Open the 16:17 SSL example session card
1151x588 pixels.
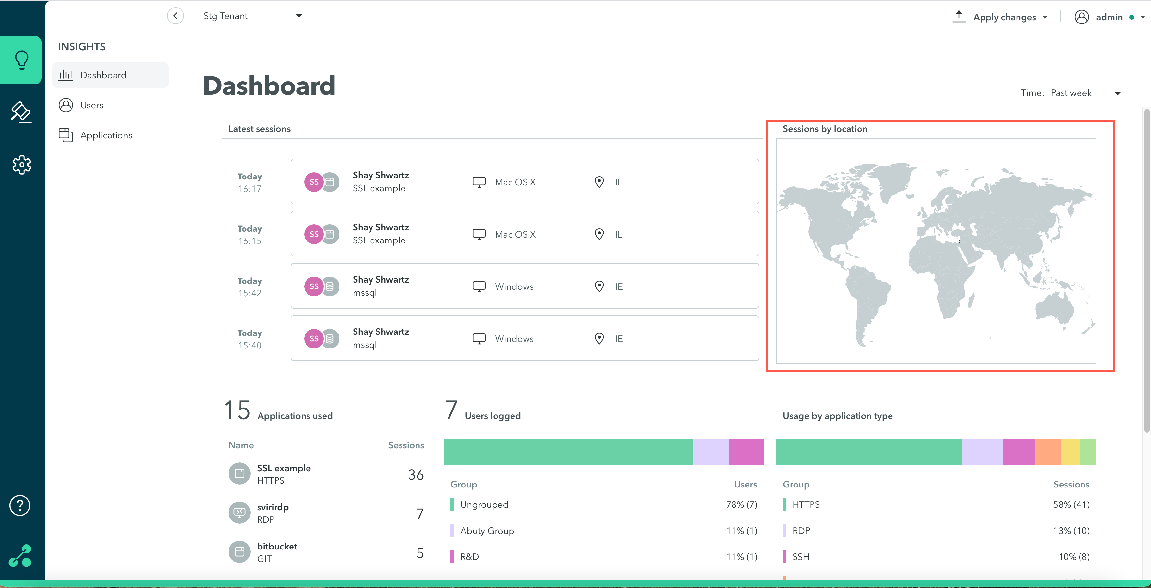[524, 182]
